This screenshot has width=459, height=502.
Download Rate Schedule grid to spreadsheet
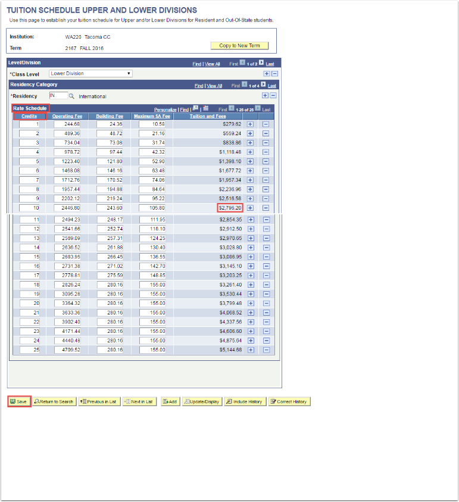point(206,108)
